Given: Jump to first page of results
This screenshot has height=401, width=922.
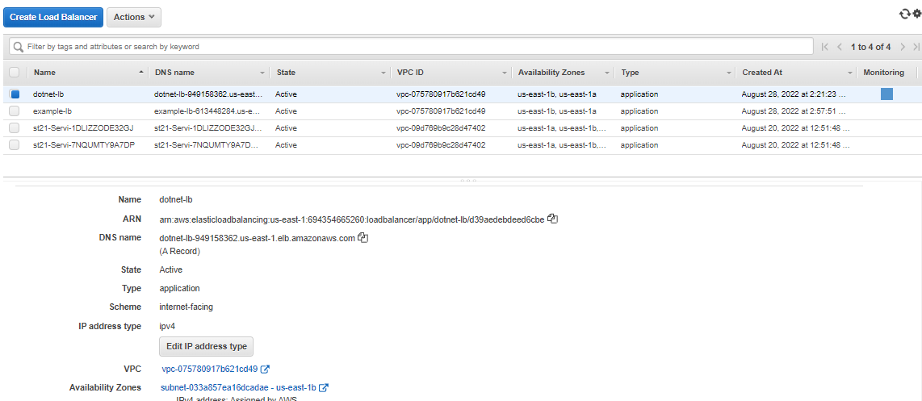Looking at the screenshot, I should (824, 47).
